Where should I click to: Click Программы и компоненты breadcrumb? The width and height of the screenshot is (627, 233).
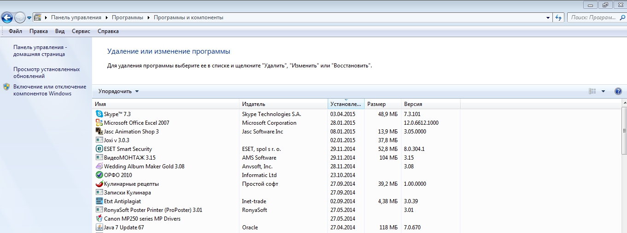coord(188,17)
